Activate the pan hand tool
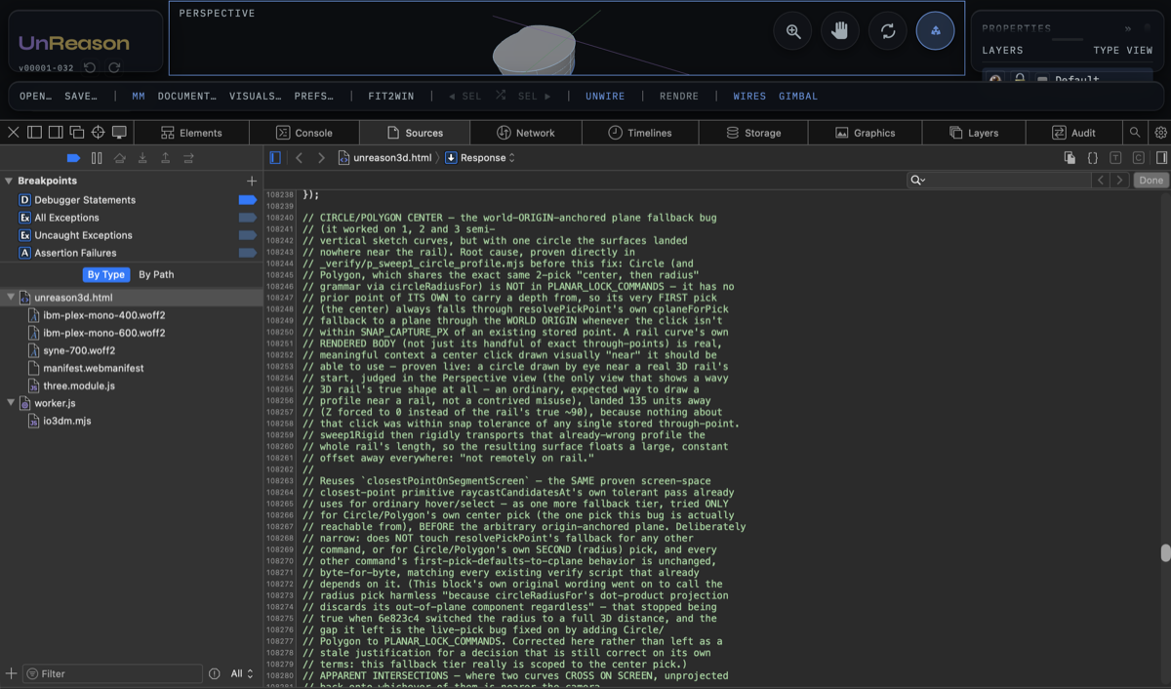 click(x=840, y=31)
